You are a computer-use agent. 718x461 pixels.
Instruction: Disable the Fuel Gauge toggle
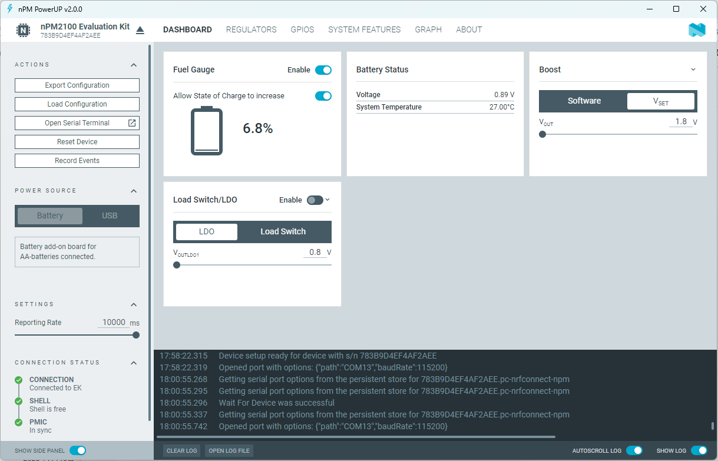tap(323, 70)
